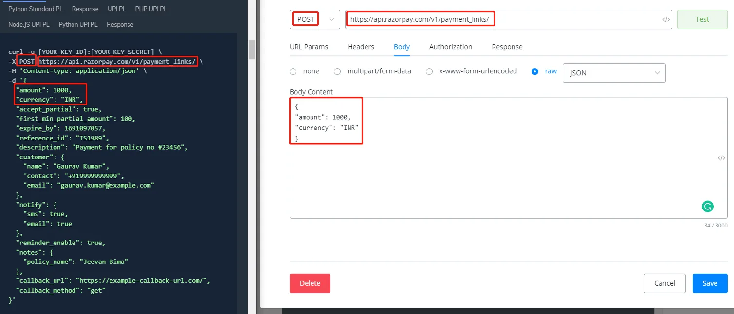Click the "policy_name": "Jeevan Bima" line

75,262
